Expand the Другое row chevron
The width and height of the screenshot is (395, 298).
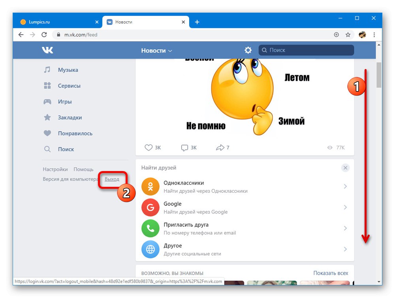(x=345, y=249)
